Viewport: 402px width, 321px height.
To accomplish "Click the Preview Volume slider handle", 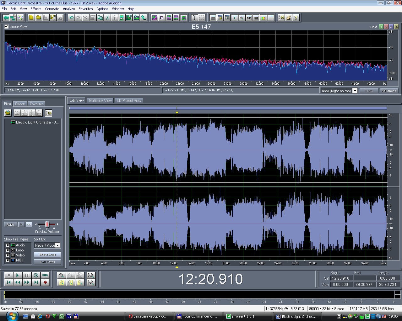I will [47, 224].
